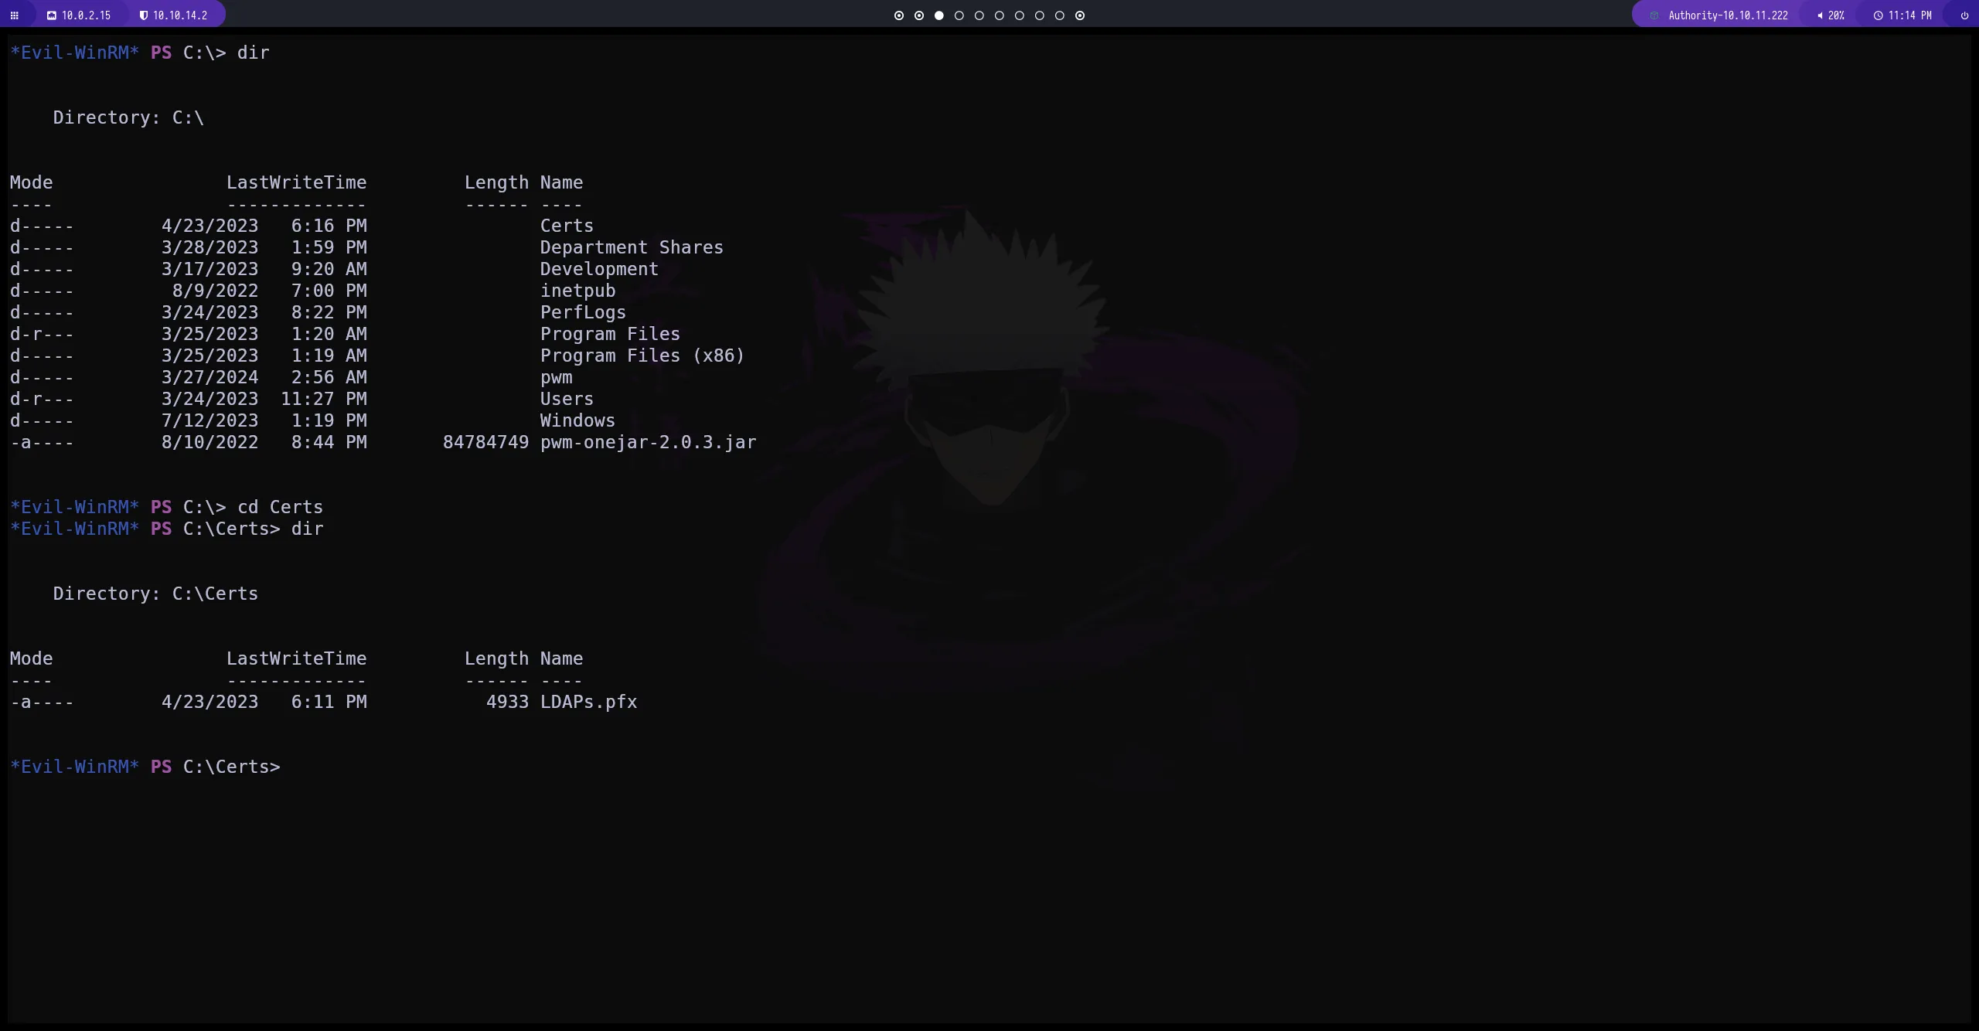Switch to the second workspace dot
Image resolution: width=1979 pixels, height=1031 pixels.
coord(918,15)
